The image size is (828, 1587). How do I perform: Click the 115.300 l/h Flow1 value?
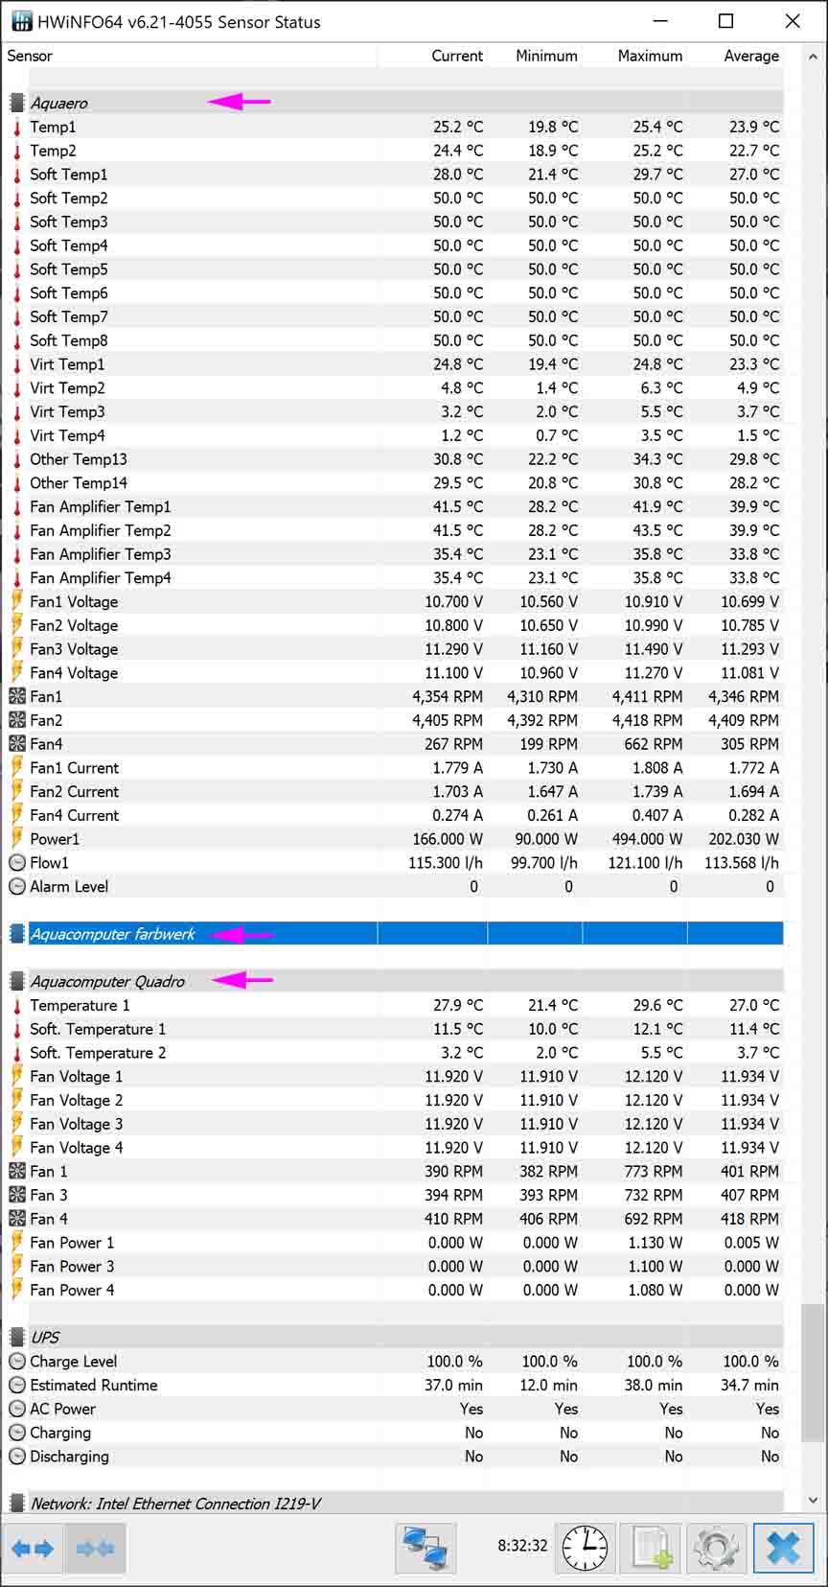pyautogui.click(x=446, y=862)
